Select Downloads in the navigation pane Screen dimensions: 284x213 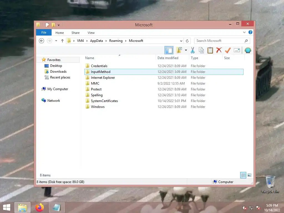[x=58, y=71]
